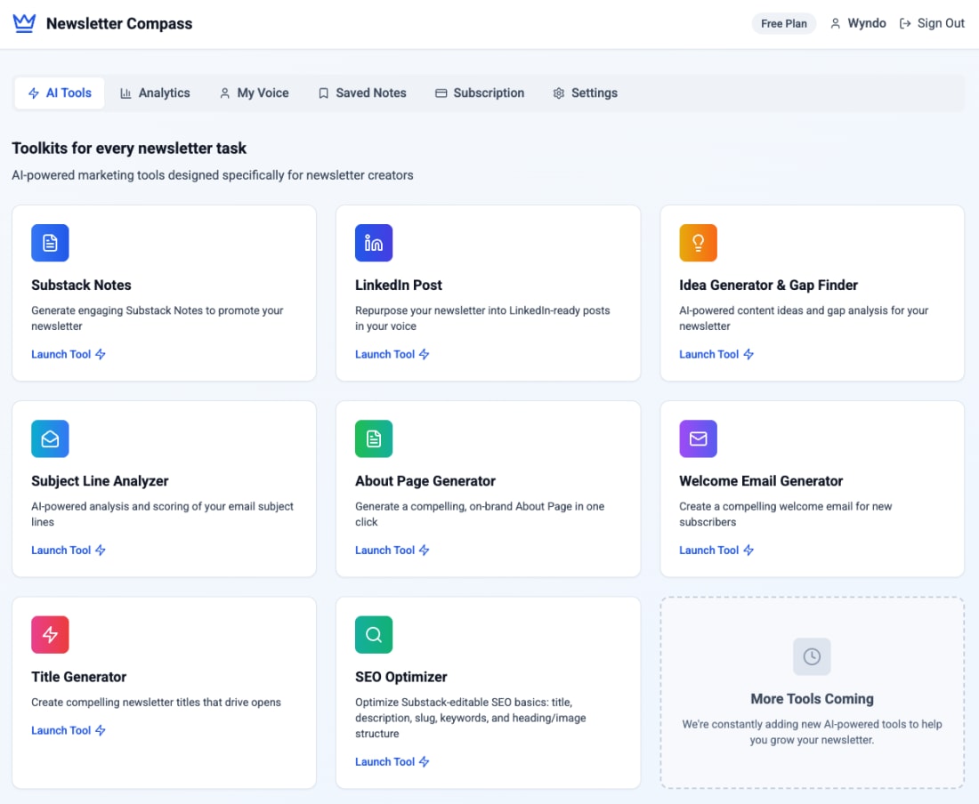The width and height of the screenshot is (979, 804).
Task: Click the Title Generator lightning icon
Action: (50, 634)
